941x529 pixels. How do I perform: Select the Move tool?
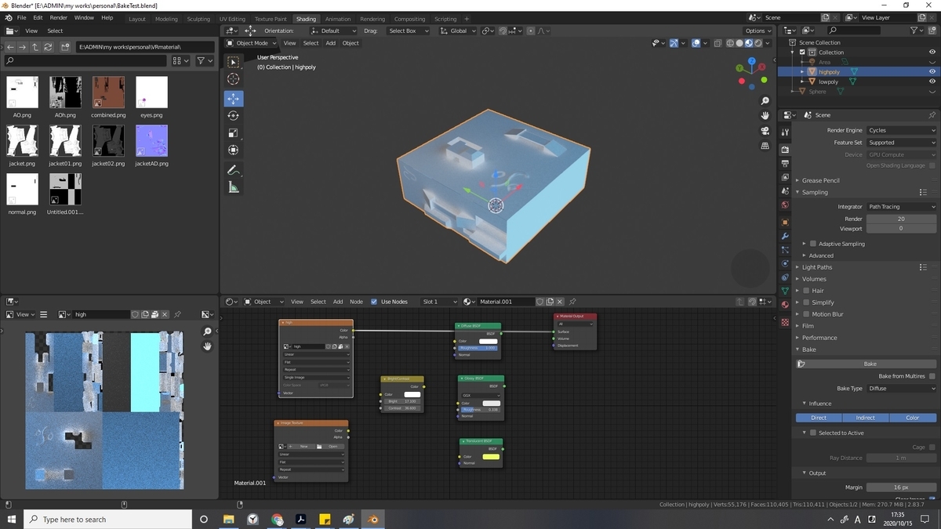tap(234, 99)
